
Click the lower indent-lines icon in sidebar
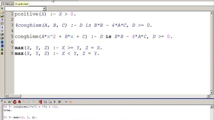[2, 39]
